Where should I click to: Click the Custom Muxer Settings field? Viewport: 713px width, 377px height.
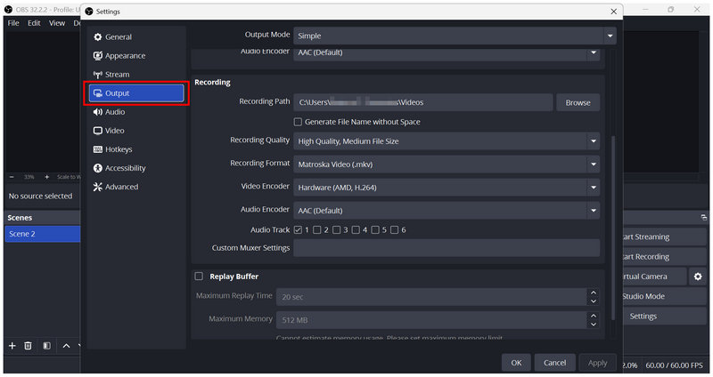447,248
